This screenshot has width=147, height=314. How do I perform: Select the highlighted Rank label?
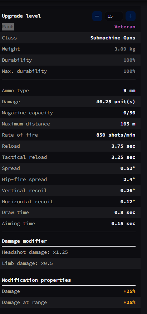(x=8, y=27)
